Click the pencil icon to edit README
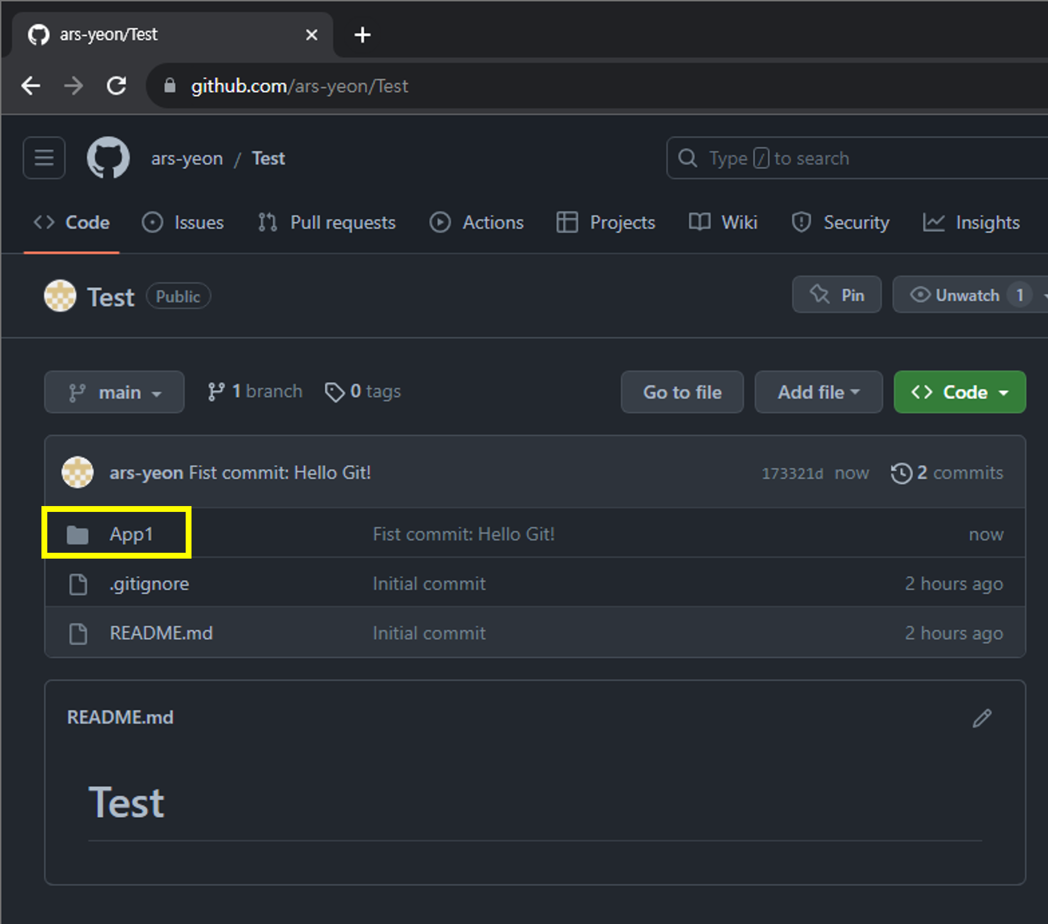This screenshot has width=1048, height=924. tap(982, 718)
